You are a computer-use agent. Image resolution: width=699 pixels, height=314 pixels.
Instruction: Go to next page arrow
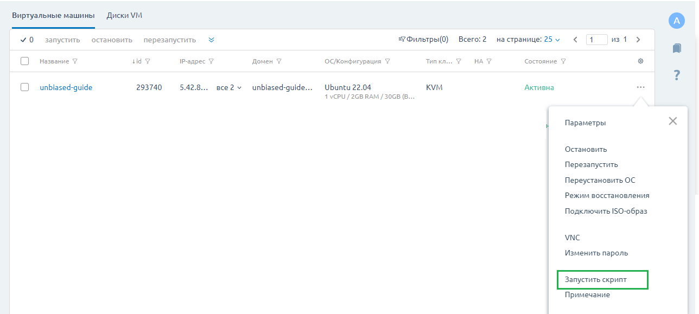(x=638, y=40)
